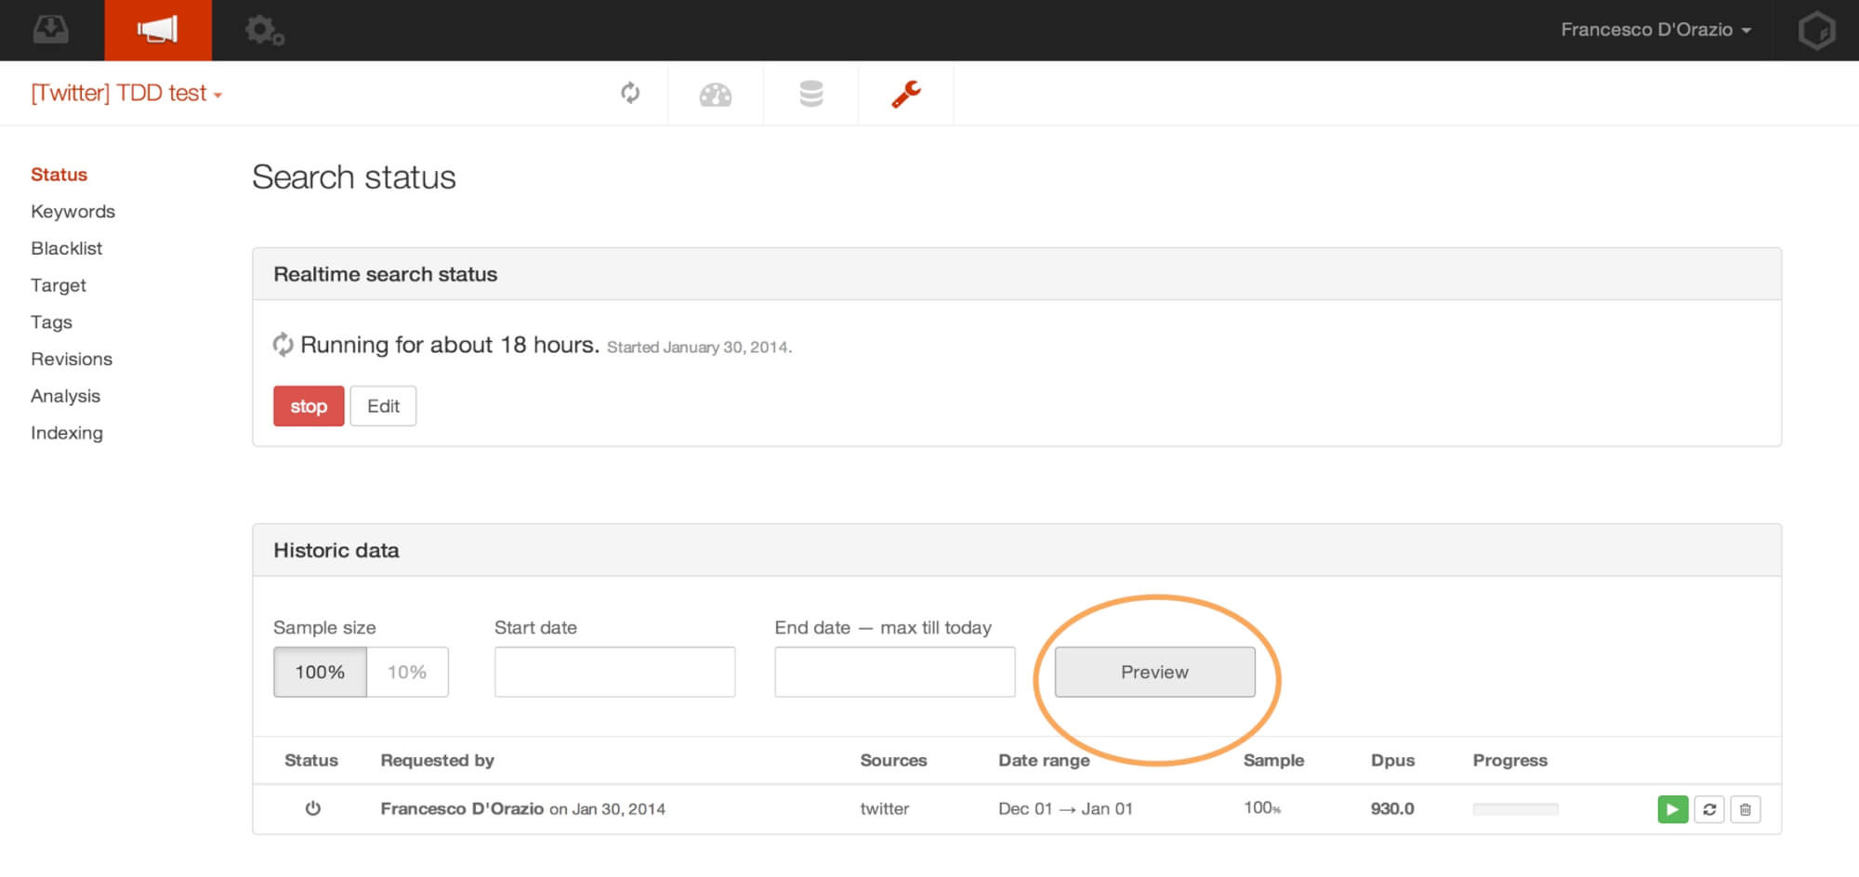Image resolution: width=1859 pixels, height=877 pixels.
Task: Start the historic job with green play button
Action: (x=1672, y=809)
